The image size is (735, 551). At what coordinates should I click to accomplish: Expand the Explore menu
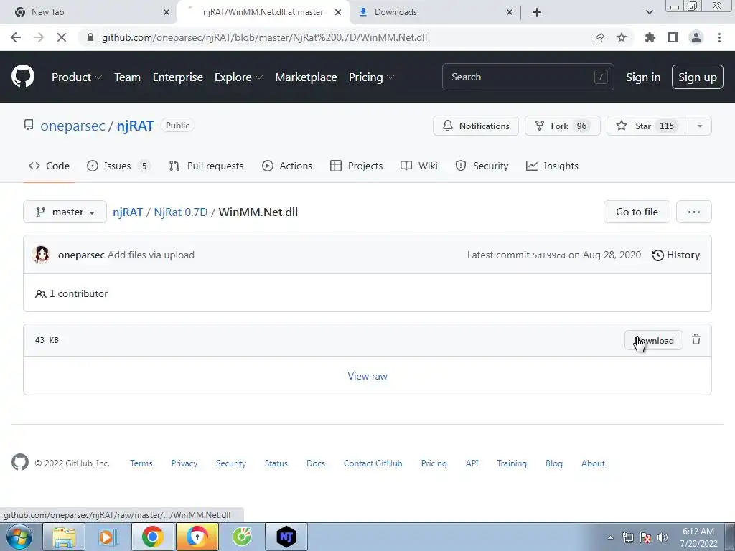coord(238,77)
